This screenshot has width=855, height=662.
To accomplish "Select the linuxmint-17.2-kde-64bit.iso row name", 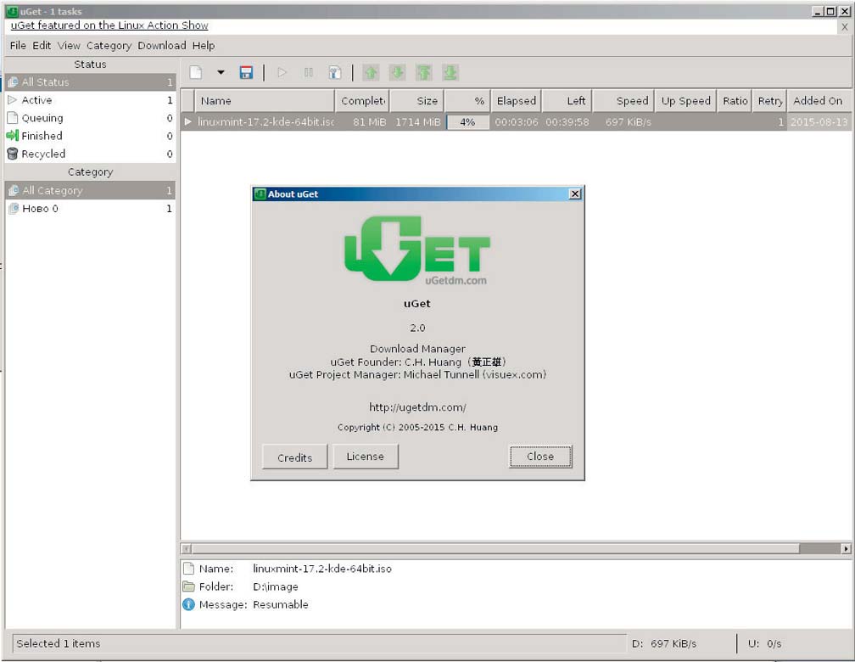I will [x=265, y=121].
